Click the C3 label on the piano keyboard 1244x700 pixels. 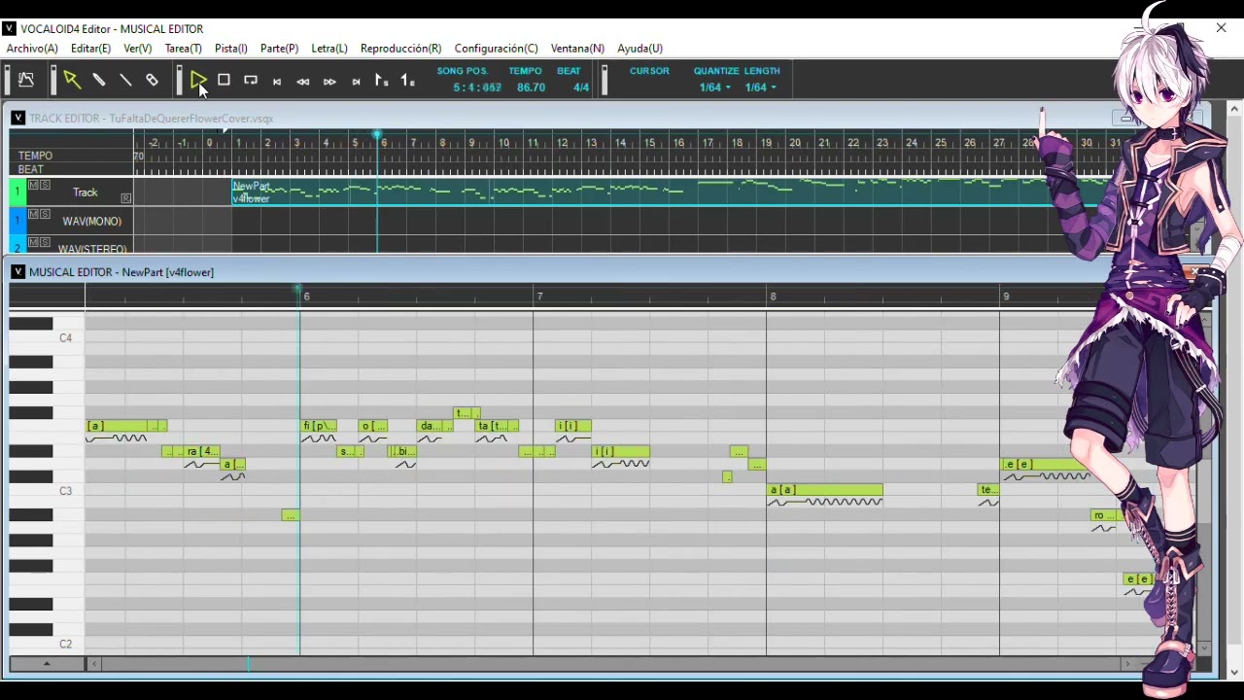click(x=65, y=491)
